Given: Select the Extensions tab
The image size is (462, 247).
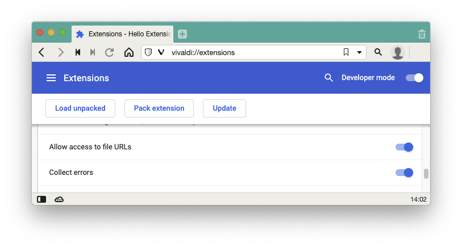Looking at the screenshot, I should 123,34.
